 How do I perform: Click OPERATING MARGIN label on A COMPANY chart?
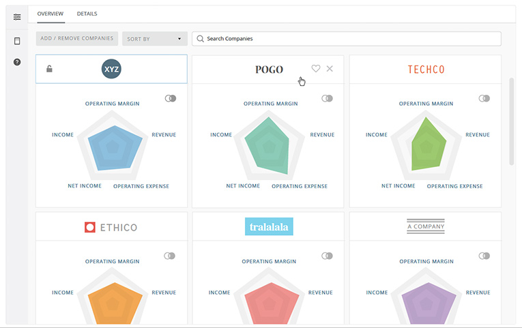tap(426, 261)
